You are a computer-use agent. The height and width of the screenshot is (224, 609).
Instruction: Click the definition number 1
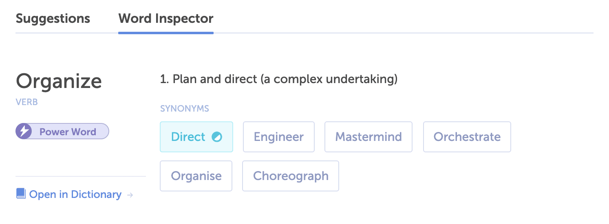point(163,79)
